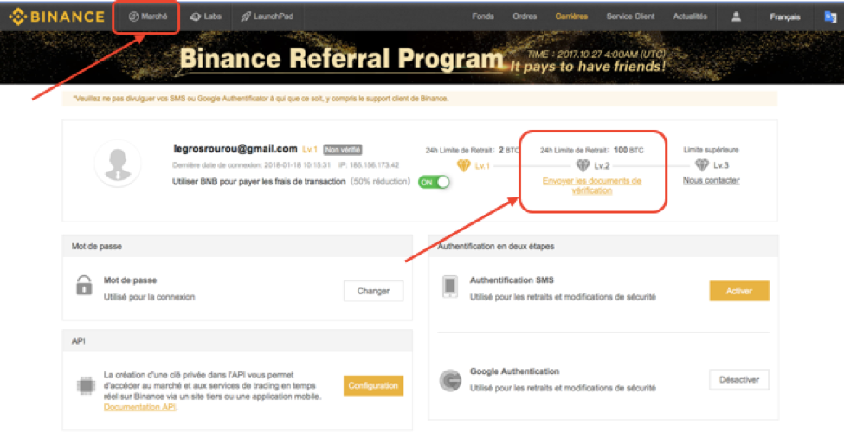This screenshot has width=844, height=432.
Task: Click the API Configuration button
Action: 373,385
